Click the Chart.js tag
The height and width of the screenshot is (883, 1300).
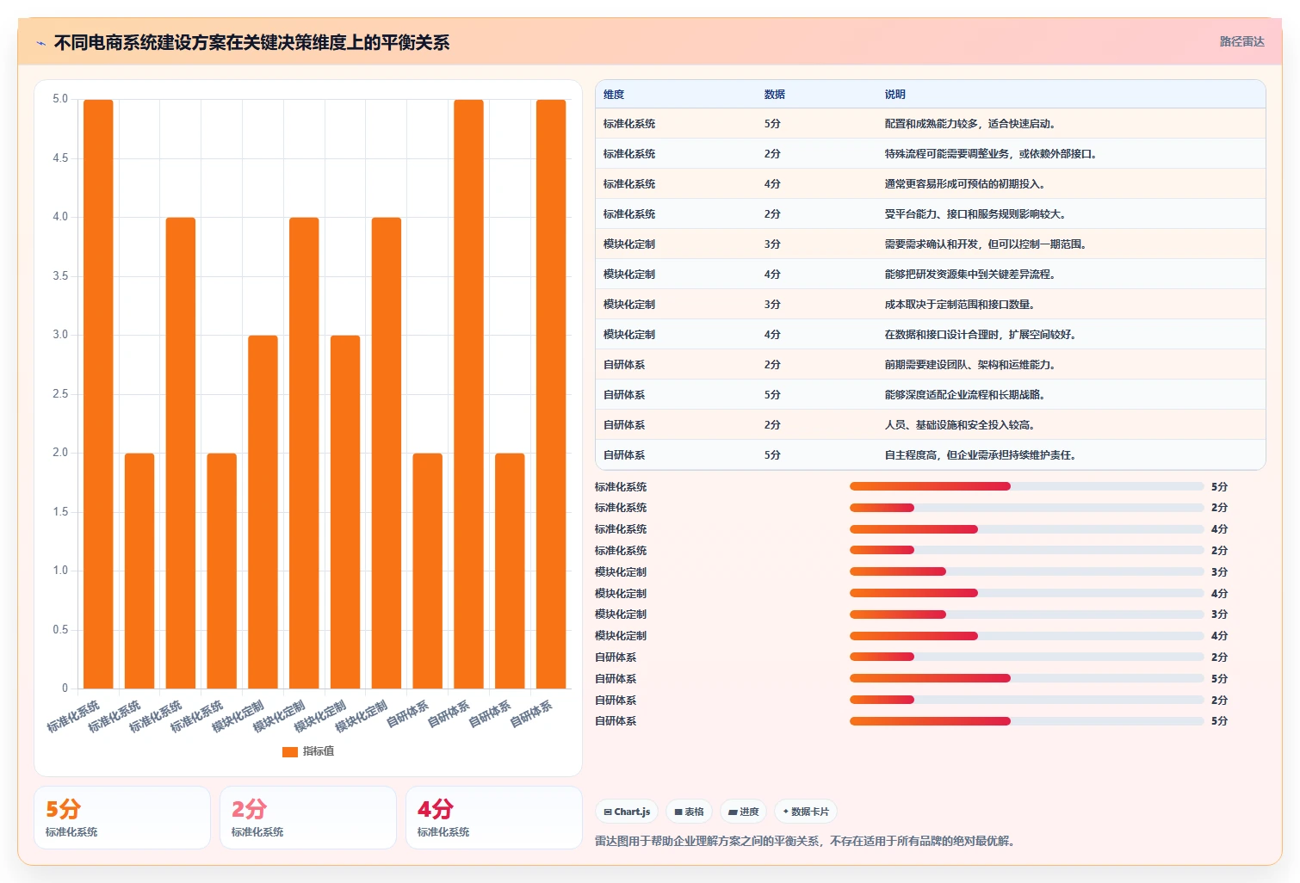pyautogui.click(x=627, y=812)
